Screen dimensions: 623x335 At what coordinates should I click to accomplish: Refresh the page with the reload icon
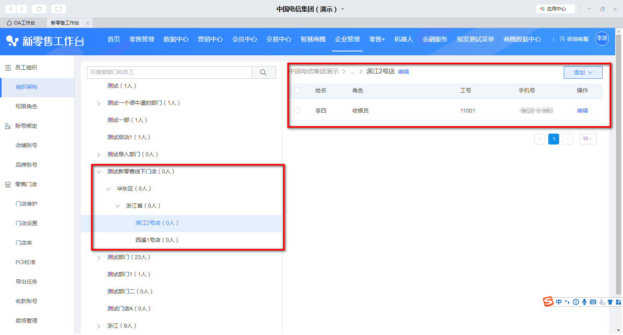pos(39,9)
